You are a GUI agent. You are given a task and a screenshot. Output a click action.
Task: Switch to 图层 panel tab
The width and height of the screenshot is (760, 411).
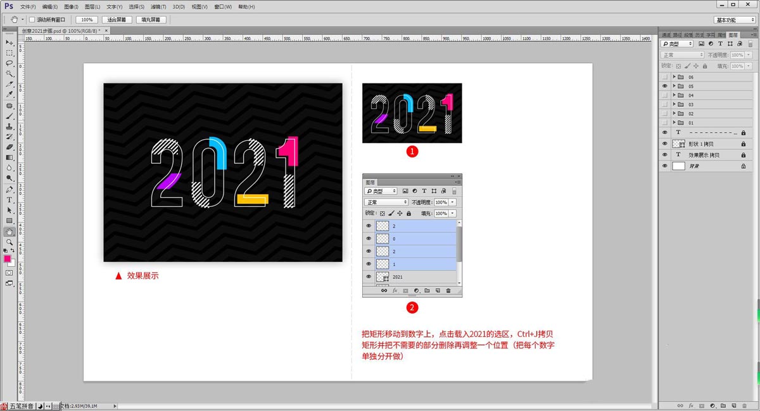(733, 35)
